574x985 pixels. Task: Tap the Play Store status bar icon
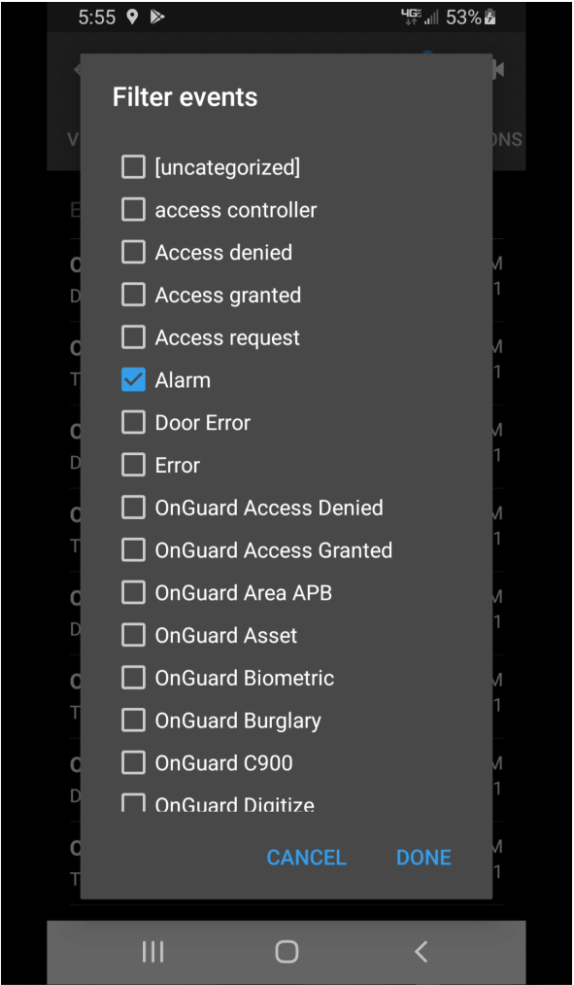(x=156, y=17)
